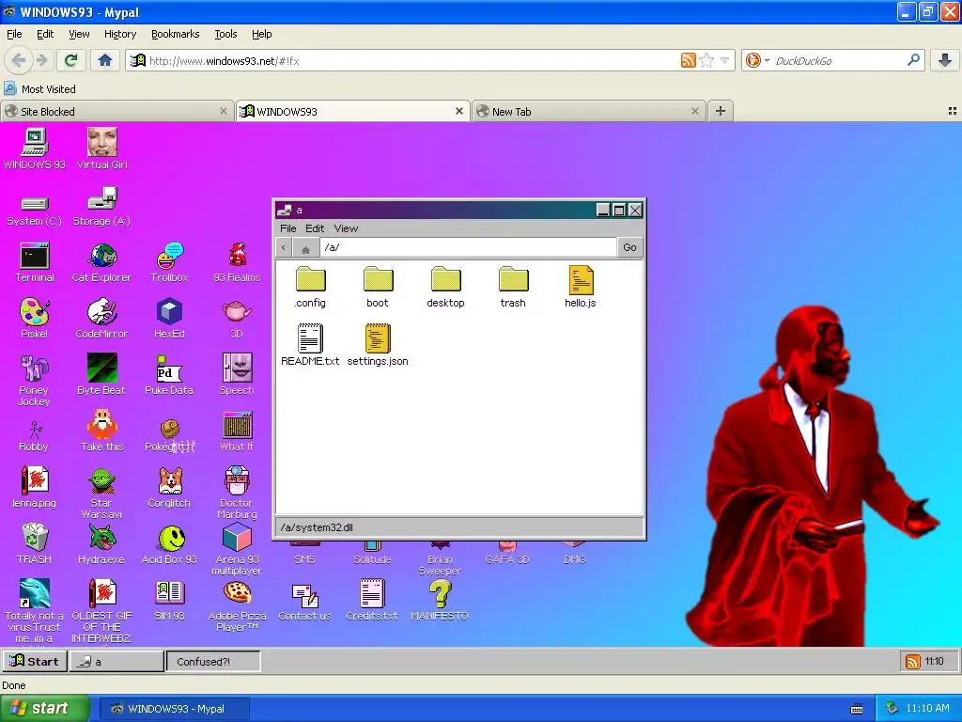Switch to the New Tab tab
962x722 pixels.
[x=588, y=112]
